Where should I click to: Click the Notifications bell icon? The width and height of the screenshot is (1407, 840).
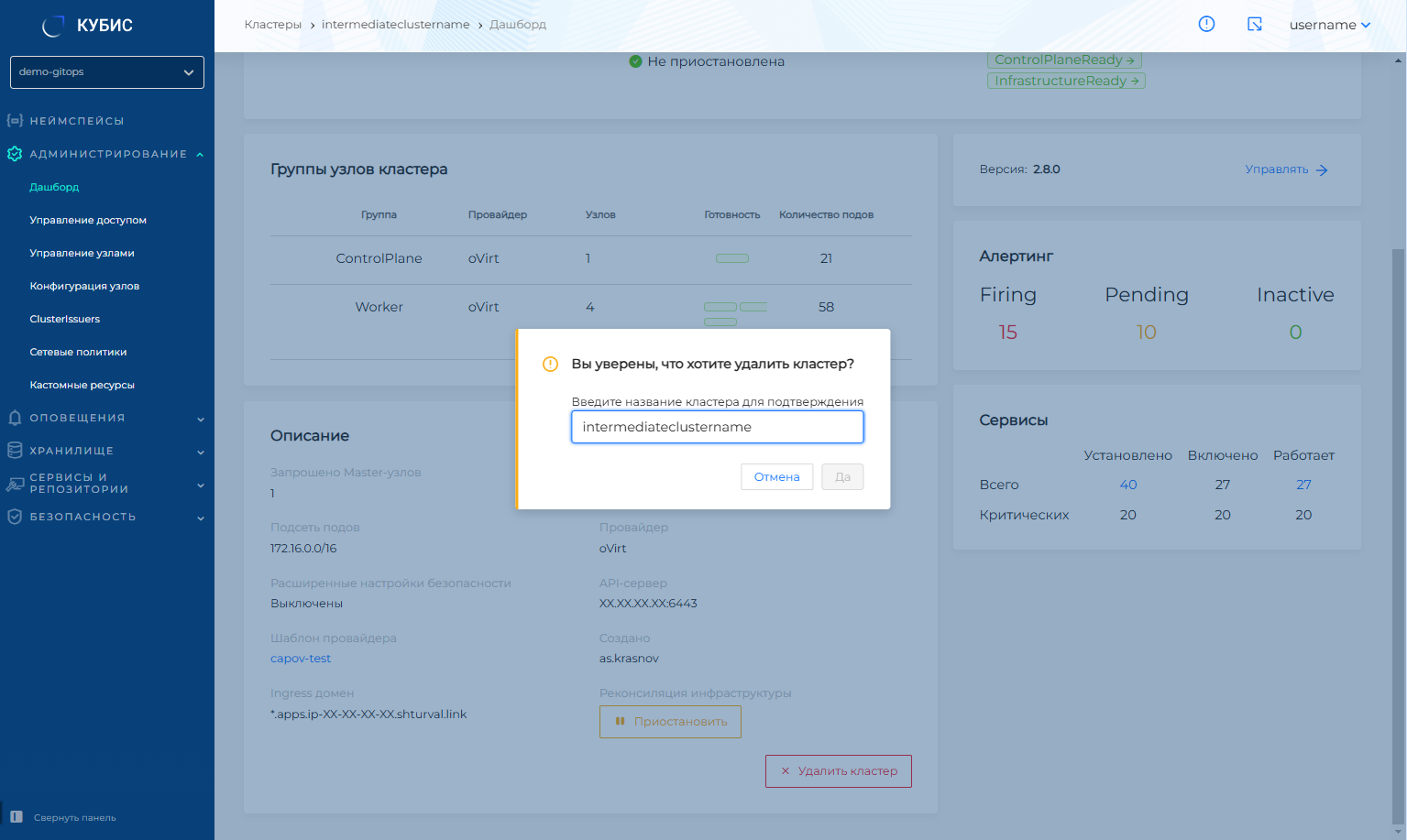coord(15,418)
